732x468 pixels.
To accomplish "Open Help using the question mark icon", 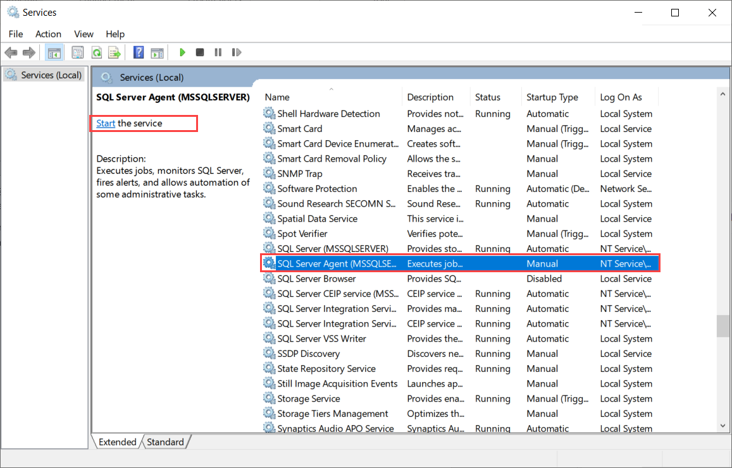I will (x=138, y=52).
